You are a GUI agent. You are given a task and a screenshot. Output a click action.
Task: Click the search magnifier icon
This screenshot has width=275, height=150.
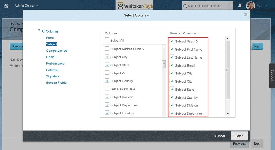tap(185, 6)
